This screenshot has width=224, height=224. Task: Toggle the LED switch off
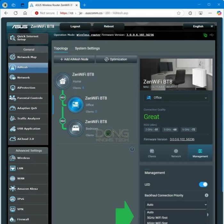203,184
